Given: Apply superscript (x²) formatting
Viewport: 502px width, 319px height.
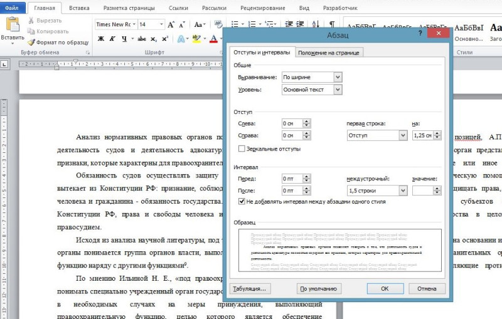Looking at the screenshot, I should pyautogui.click(x=165, y=39).
